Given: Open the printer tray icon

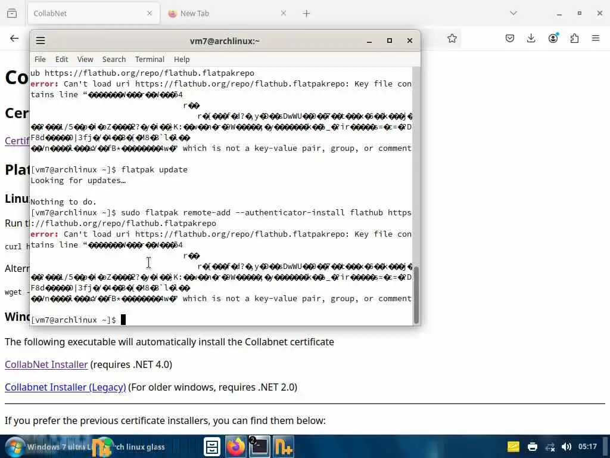Looking at the screenshot, I should click(x=532, y=447).
